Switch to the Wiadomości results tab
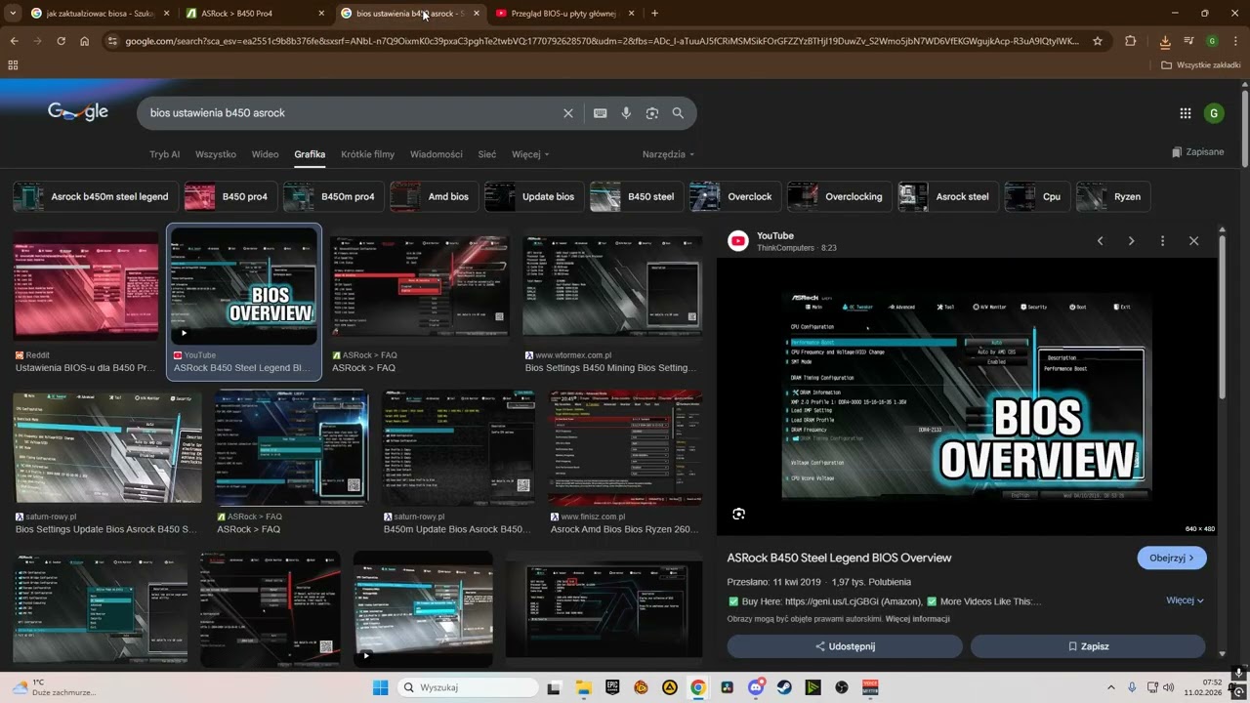Image resolution: width=1250 pixels, height=703 pixels. coord(437,154)
